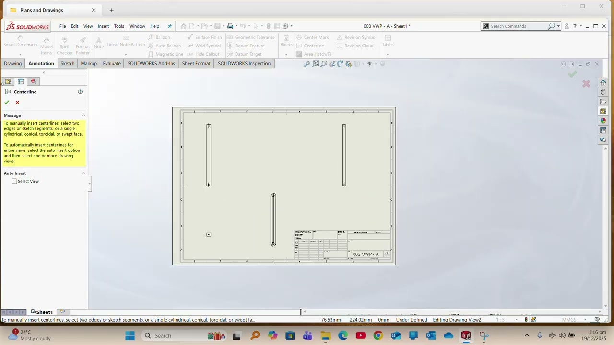Switch to FeatureManager design tree tab icon
The height and width of the screenshot is (345, 614).
[8, 81]
